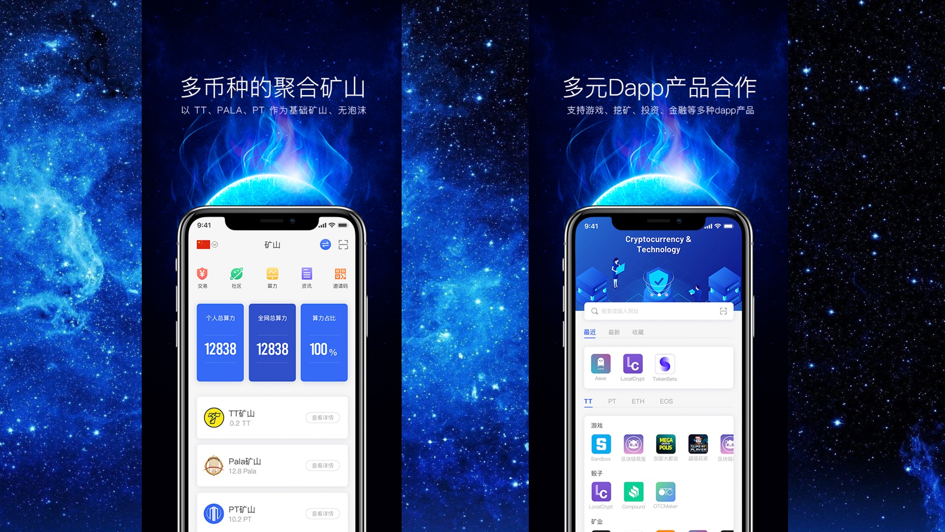This screenshot has height=532, width=945.
Task: Toggle the QR code scanner button
Action: point(343,244)
